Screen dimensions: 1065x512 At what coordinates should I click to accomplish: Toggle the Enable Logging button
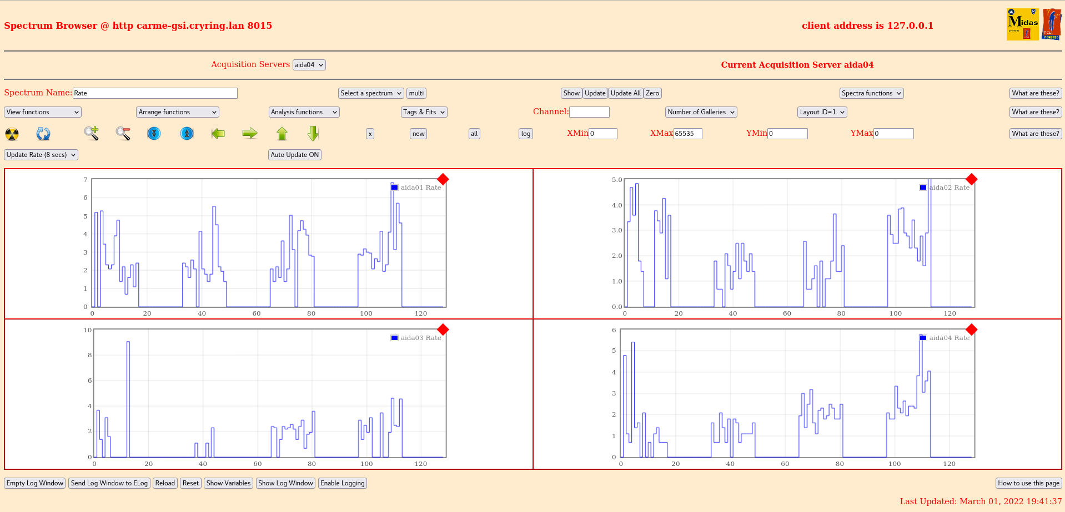342,483
